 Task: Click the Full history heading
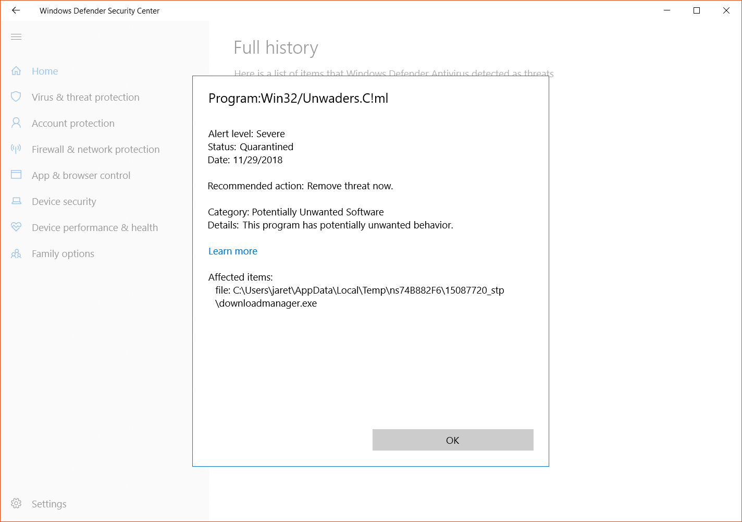pyautogui.click(x=276, y=47)
